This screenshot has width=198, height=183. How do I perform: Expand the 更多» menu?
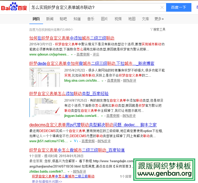[159, 19]
